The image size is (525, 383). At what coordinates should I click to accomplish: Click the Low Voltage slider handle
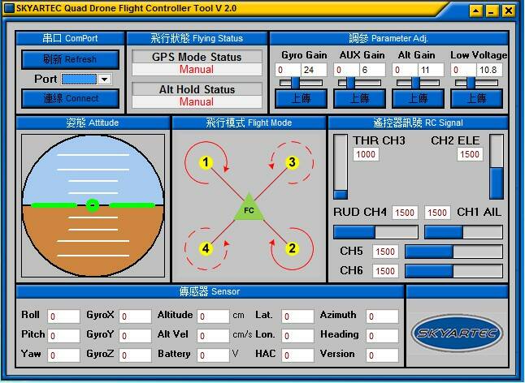[471, 83]
